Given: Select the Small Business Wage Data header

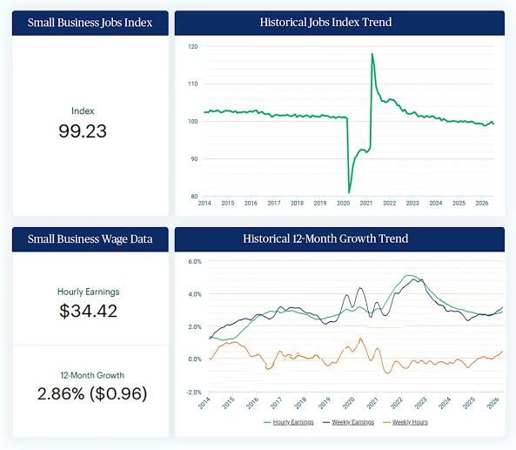Looking at the screenshot, I should (90, 239).
